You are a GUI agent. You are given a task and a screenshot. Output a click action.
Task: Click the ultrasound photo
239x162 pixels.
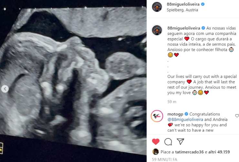click(x=73, y=81)
